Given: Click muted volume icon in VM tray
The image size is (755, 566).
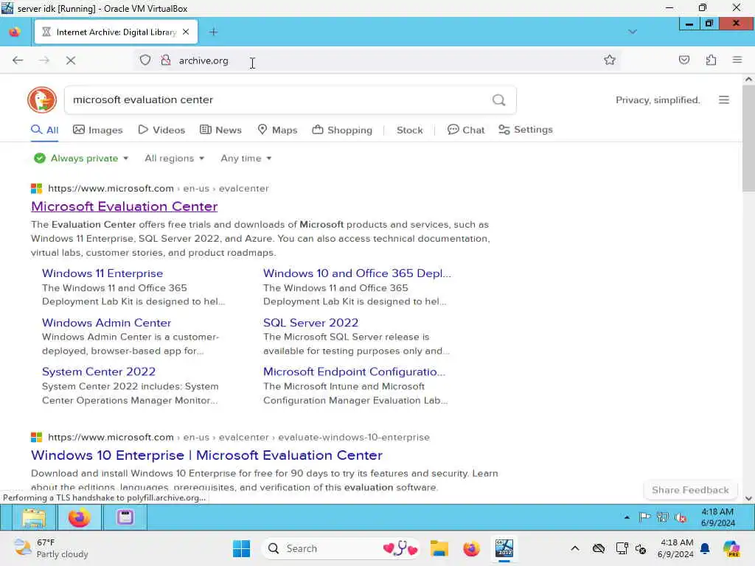Looking at the screenshot, I should click(681, 517).
